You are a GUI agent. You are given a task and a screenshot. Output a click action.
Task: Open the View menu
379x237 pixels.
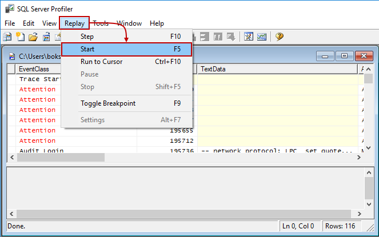click(49, 23)
